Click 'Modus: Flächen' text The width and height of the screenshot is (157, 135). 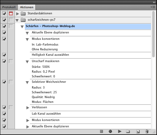[43, 102]
